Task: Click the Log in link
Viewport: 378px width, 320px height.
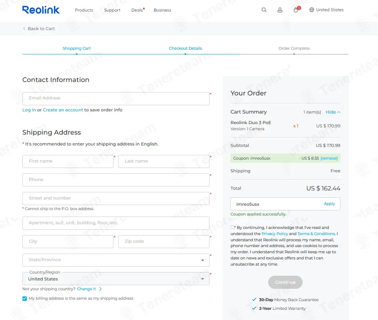Action: (29, 110)
